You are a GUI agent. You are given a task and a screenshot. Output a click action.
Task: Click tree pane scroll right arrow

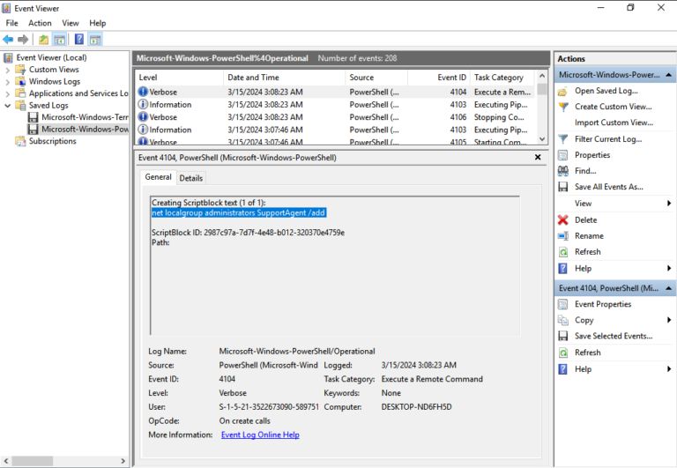pyautogui.click(x=123, y=461)
